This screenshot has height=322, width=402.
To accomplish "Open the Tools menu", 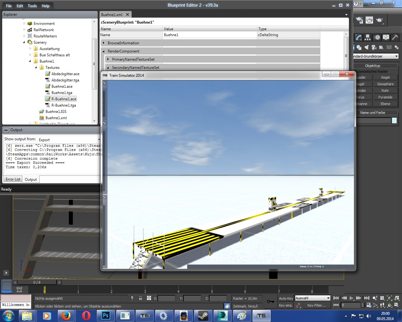I will coord(32,6).
